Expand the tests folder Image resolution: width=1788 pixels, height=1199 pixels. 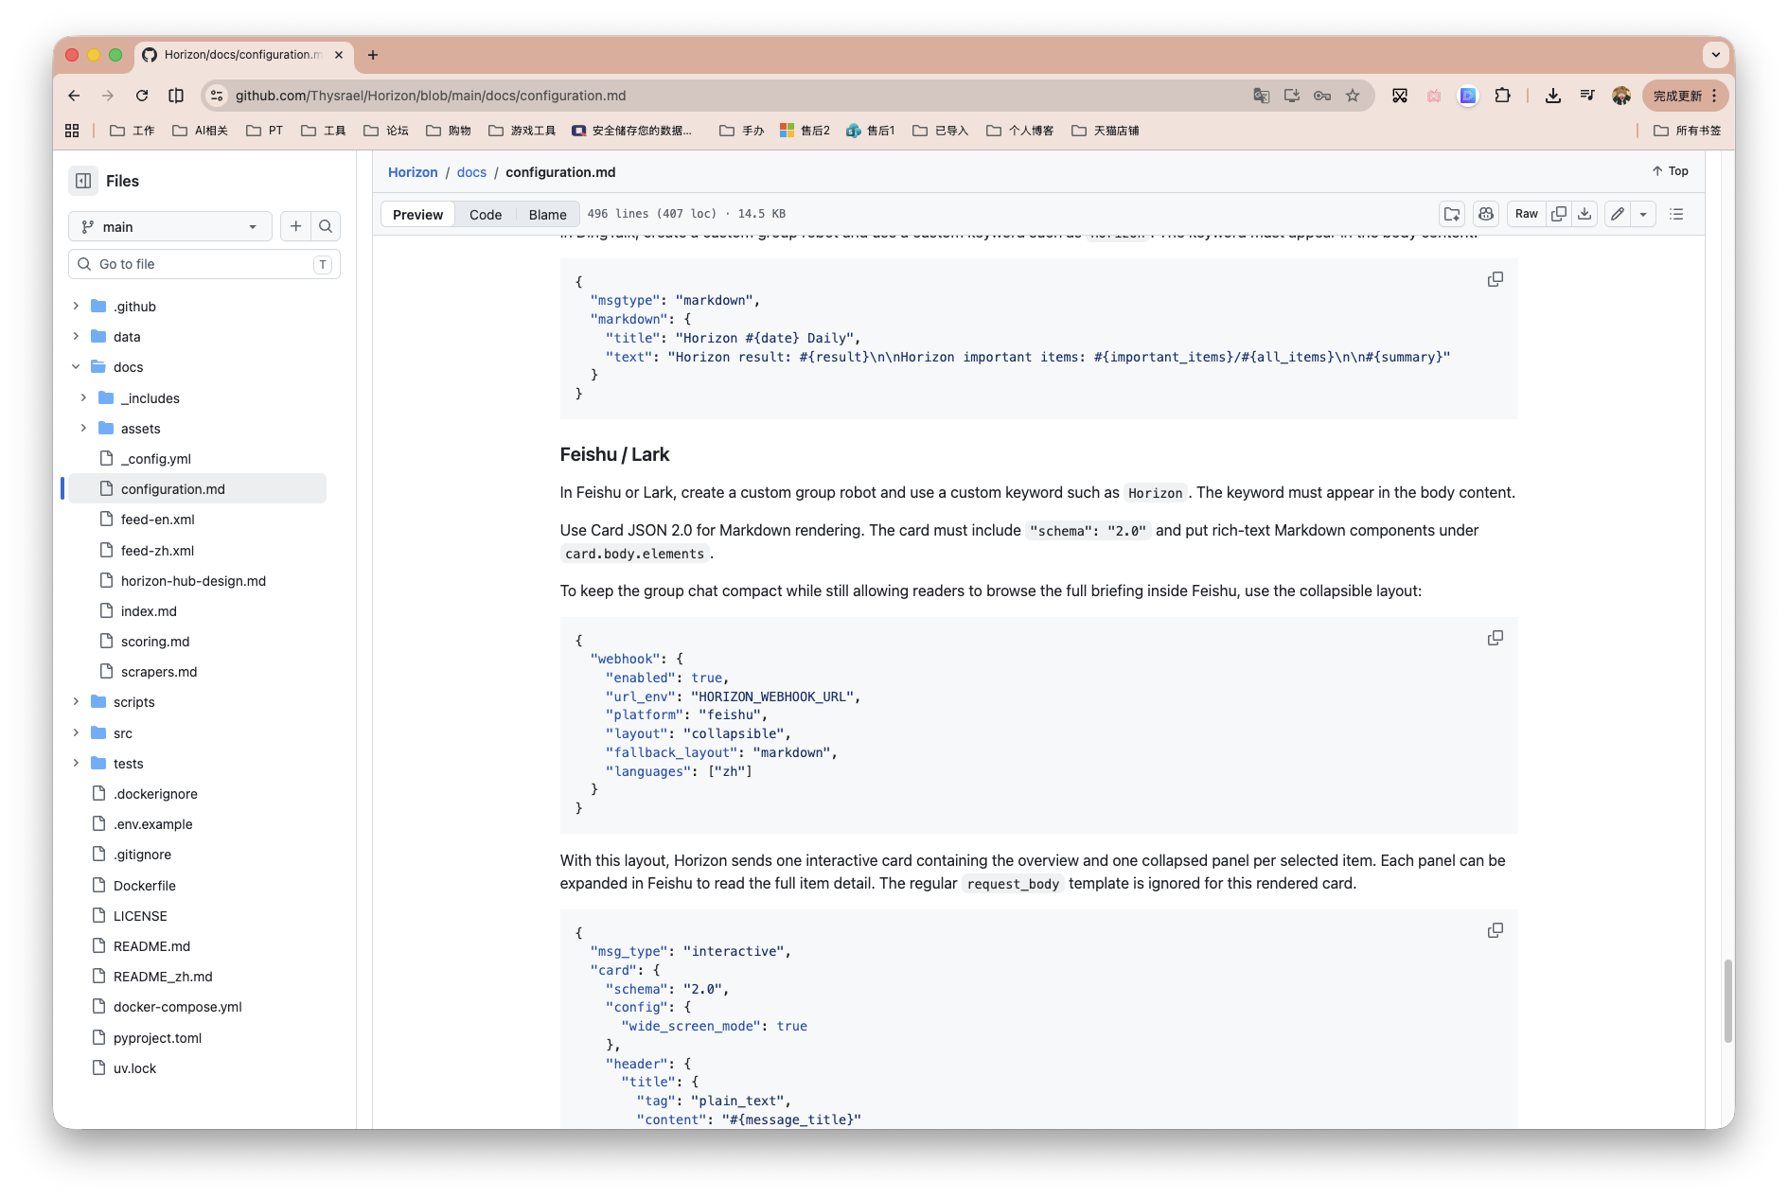[x=76, y=763]
